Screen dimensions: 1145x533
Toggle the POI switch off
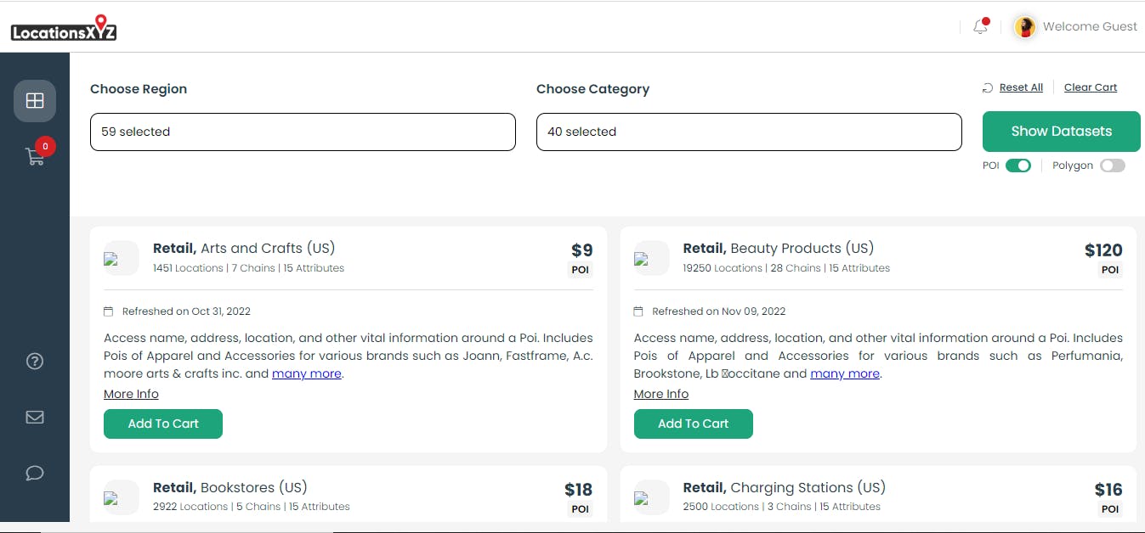click(1018, 166)
